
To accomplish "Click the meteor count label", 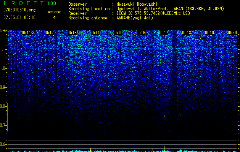I will tap(54, 12).
